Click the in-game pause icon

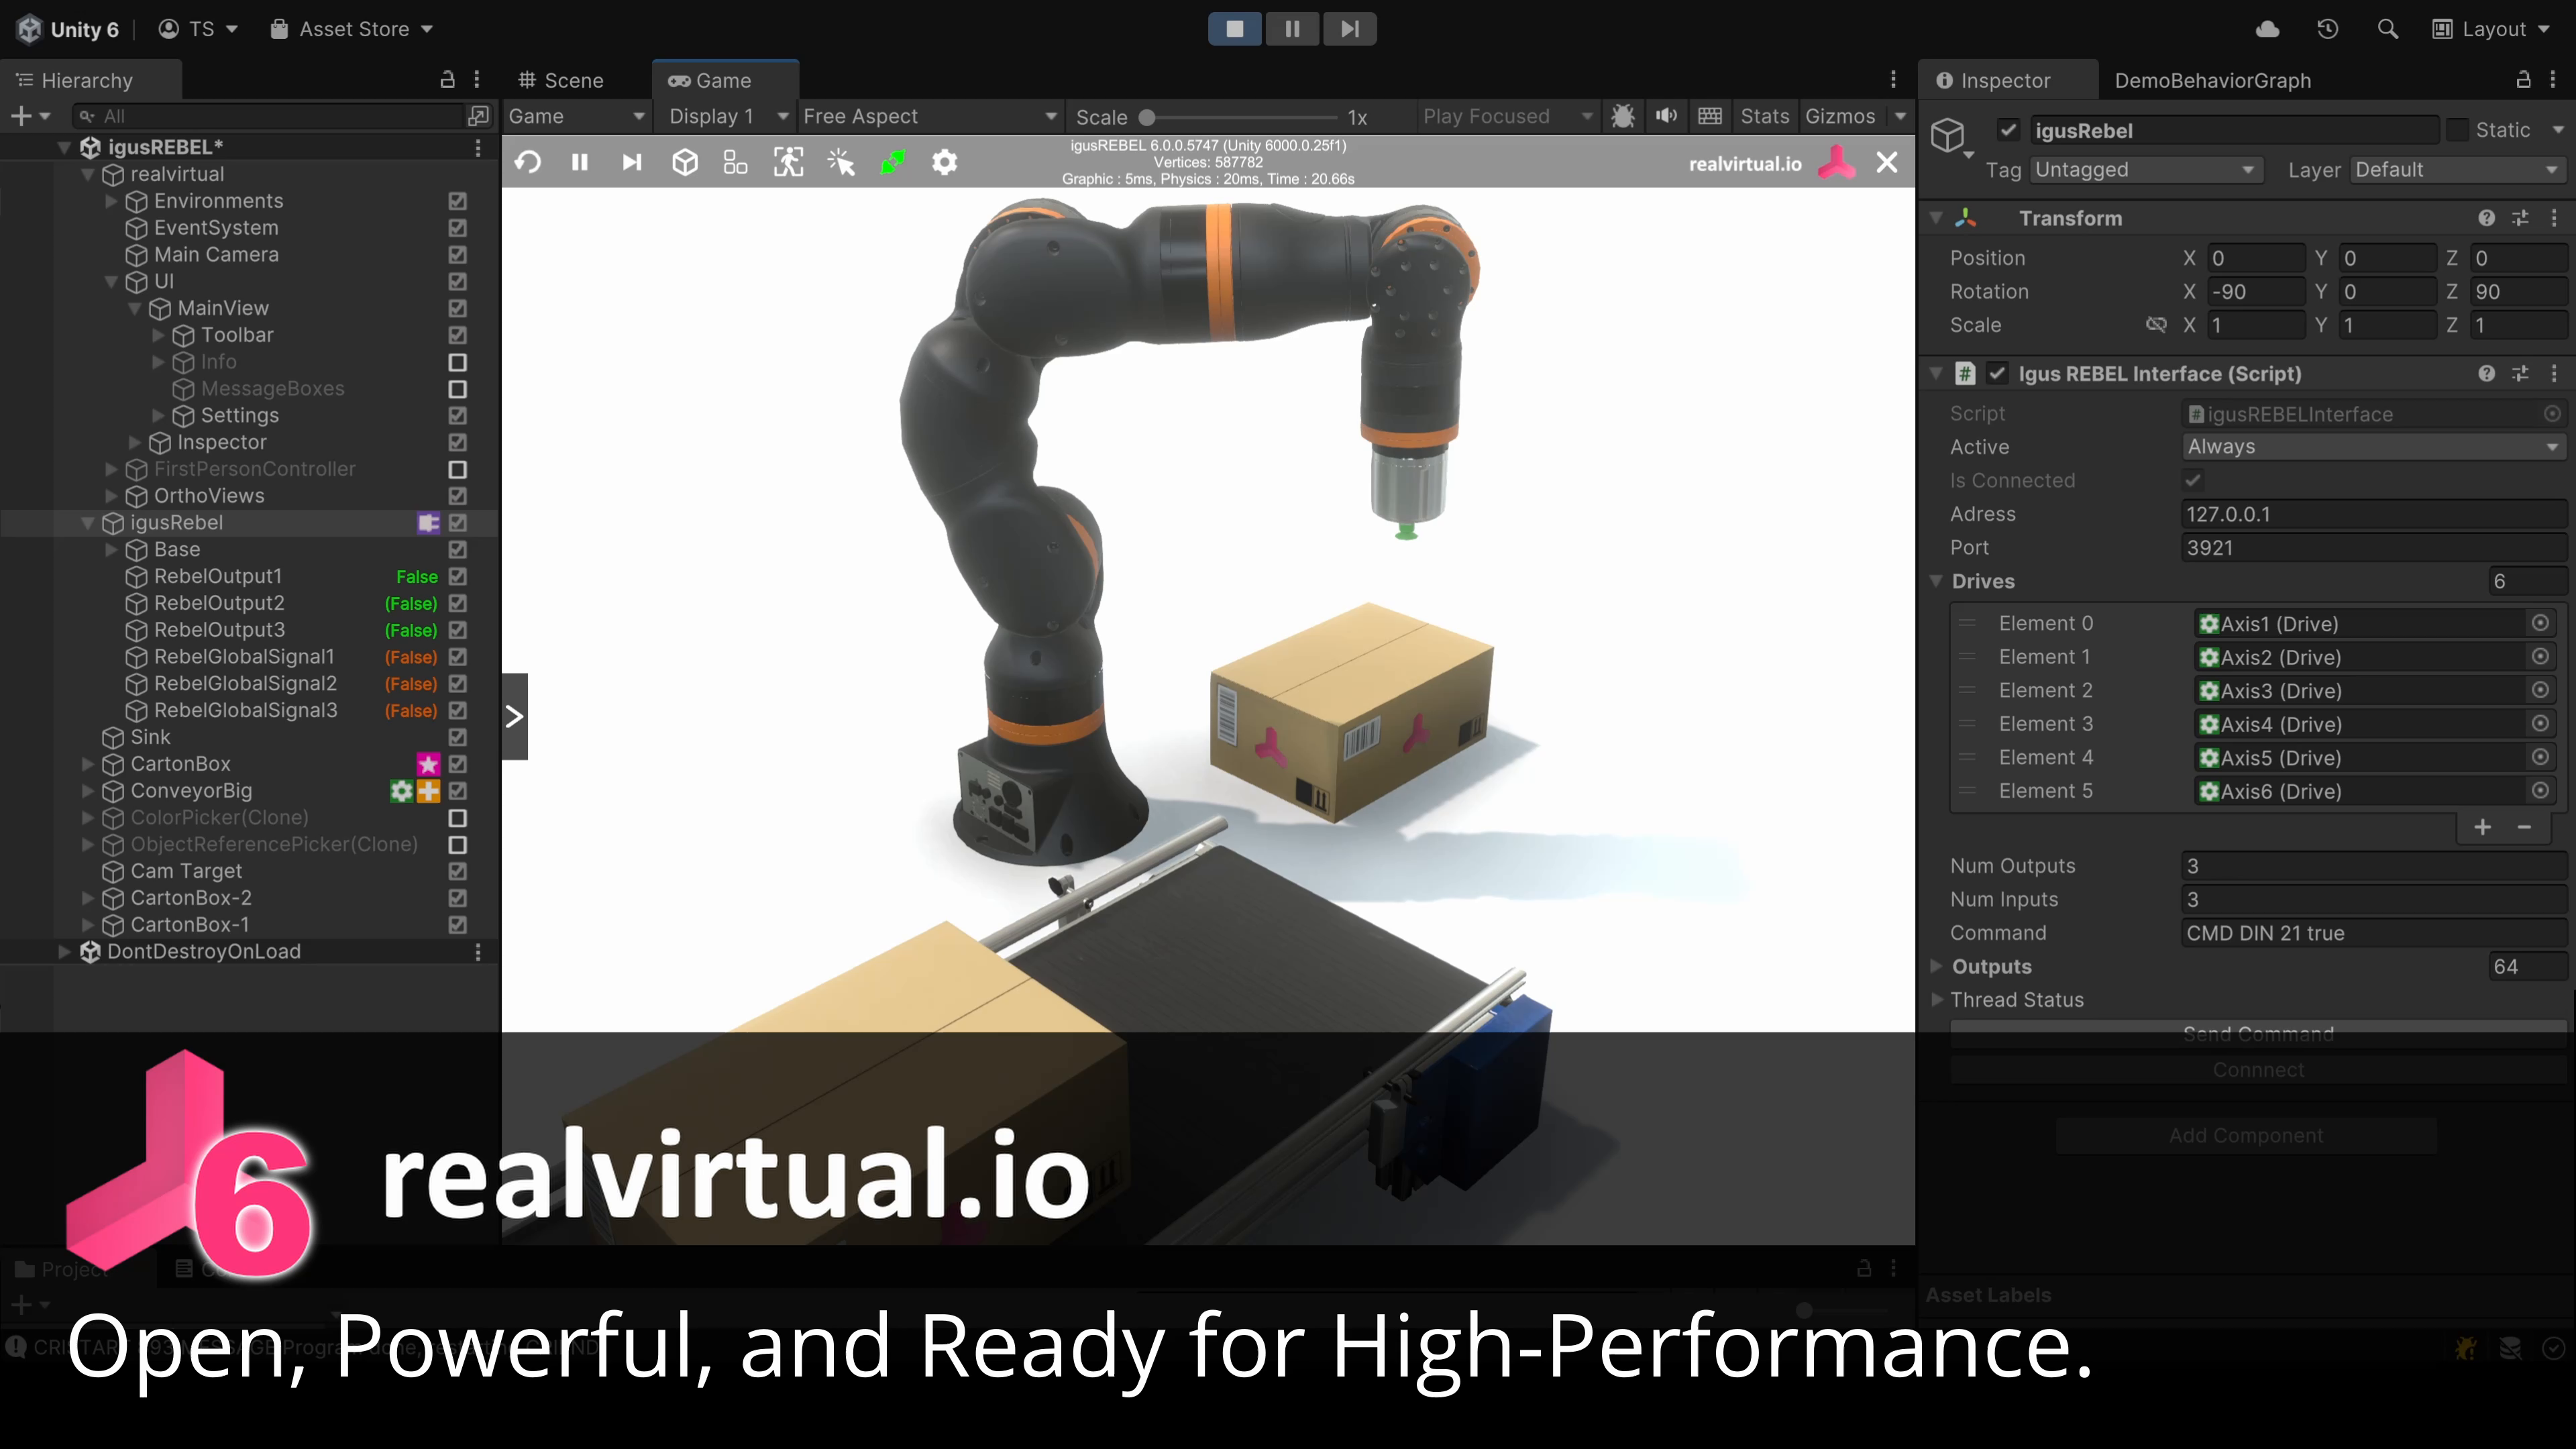tap(579, 162)
